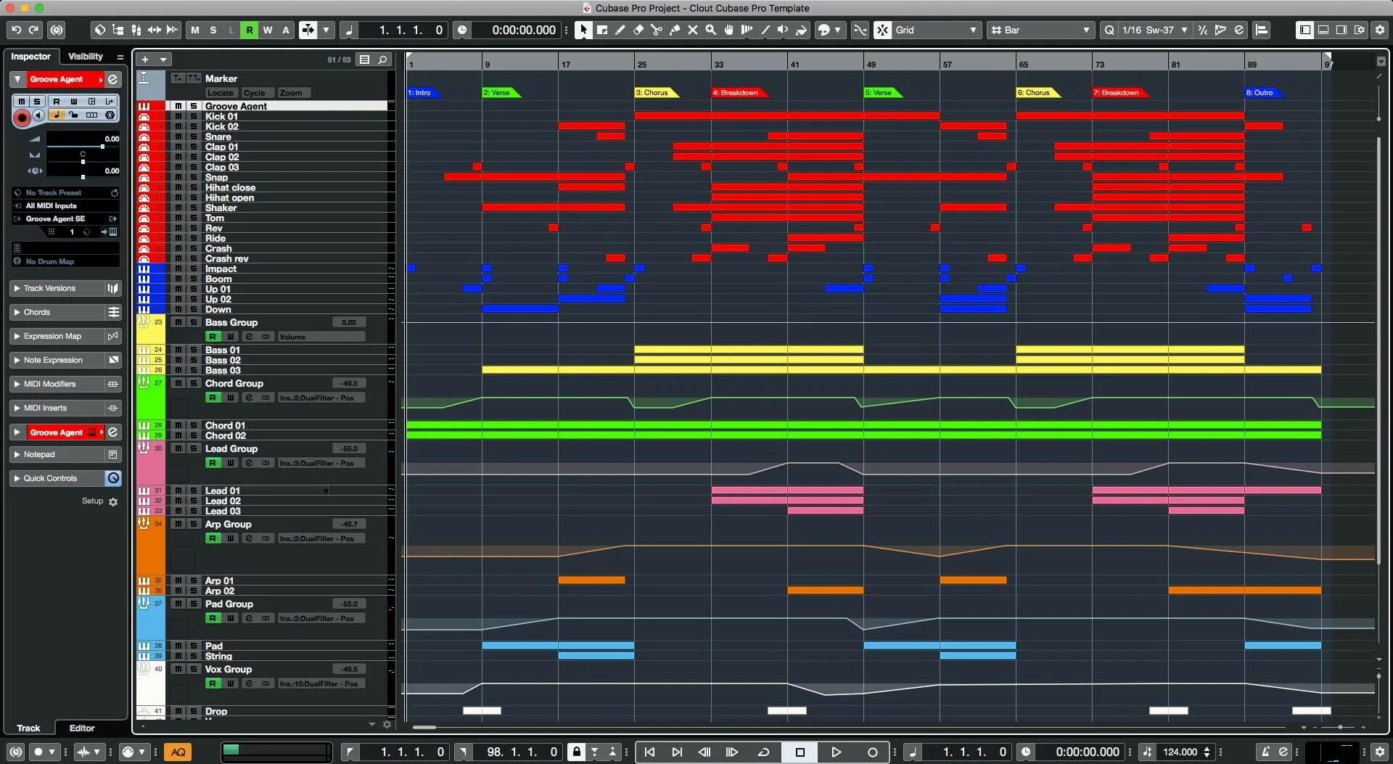Screen dimensions: 1393x764
Task: Click the Record button in transport
Action: point(873,752)
